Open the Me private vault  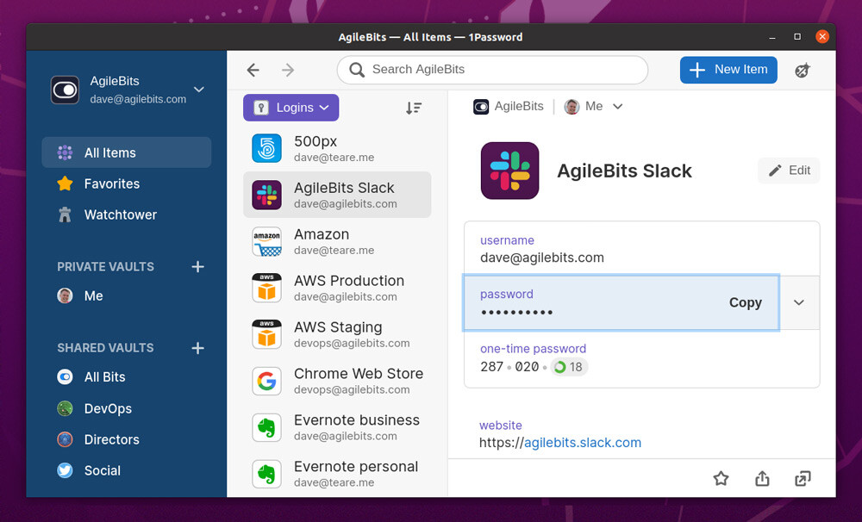(x=127, y=296)
